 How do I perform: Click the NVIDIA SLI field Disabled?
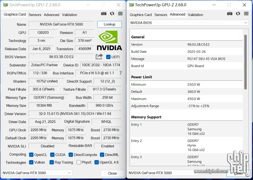point(48,146)
